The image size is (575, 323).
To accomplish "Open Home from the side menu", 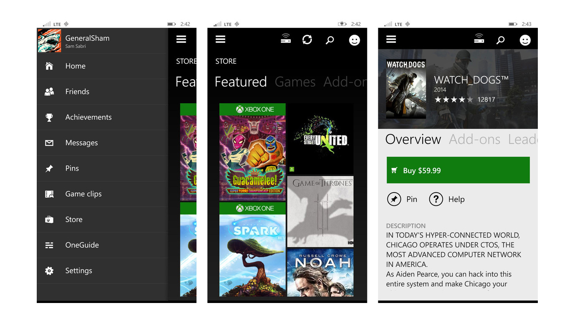I will (102, 66).
